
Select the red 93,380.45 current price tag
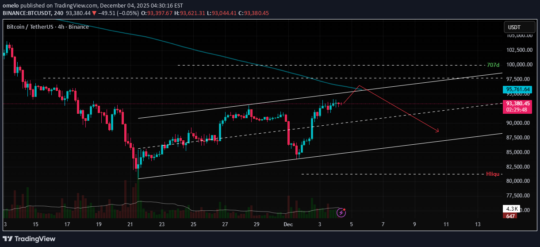[517, 104]
